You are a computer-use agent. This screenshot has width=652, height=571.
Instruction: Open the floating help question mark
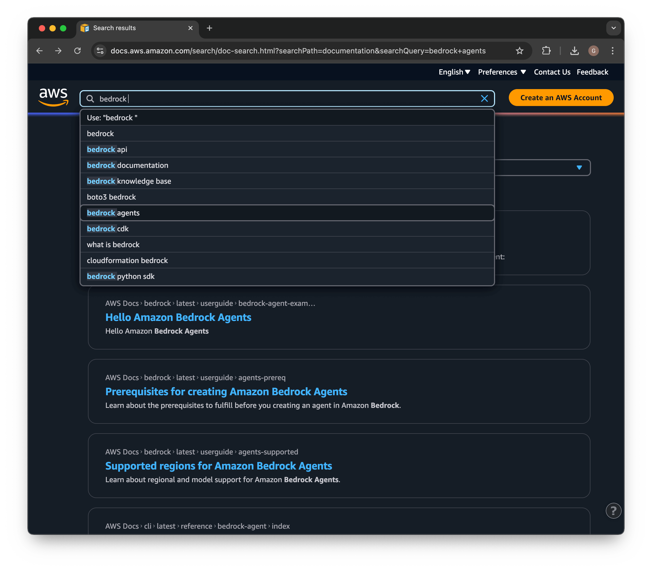click(x=613, y=510)
